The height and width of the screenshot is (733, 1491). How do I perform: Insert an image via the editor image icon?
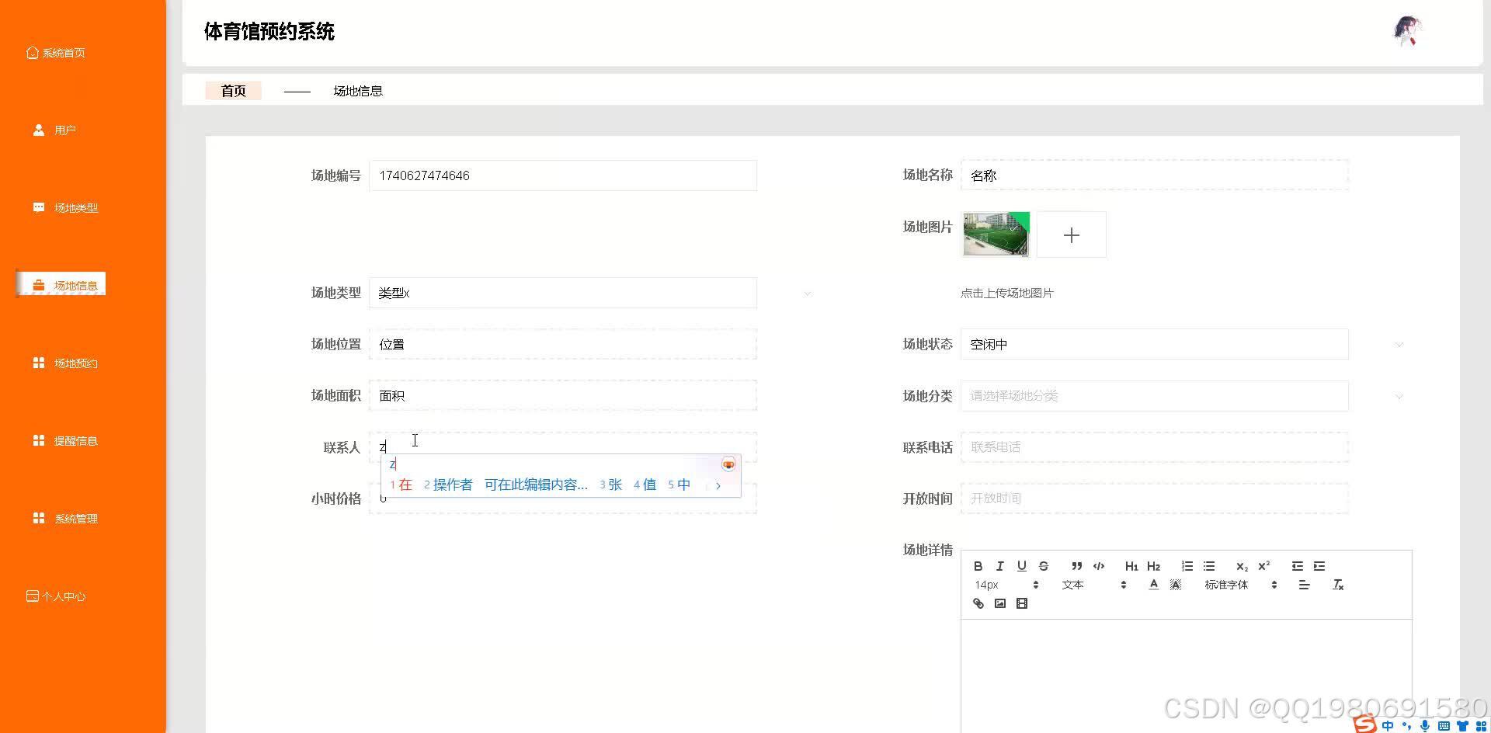(1000, 603)
